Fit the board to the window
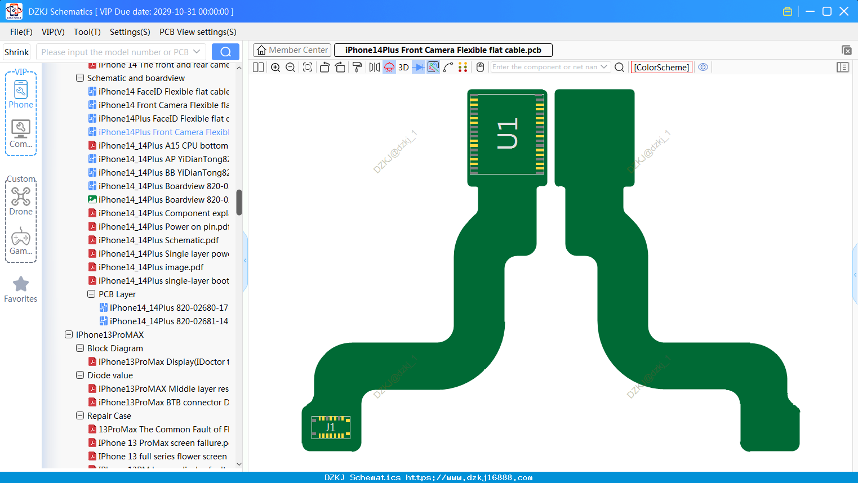This screenshot has height=483, width=858. tap(308, 67)
